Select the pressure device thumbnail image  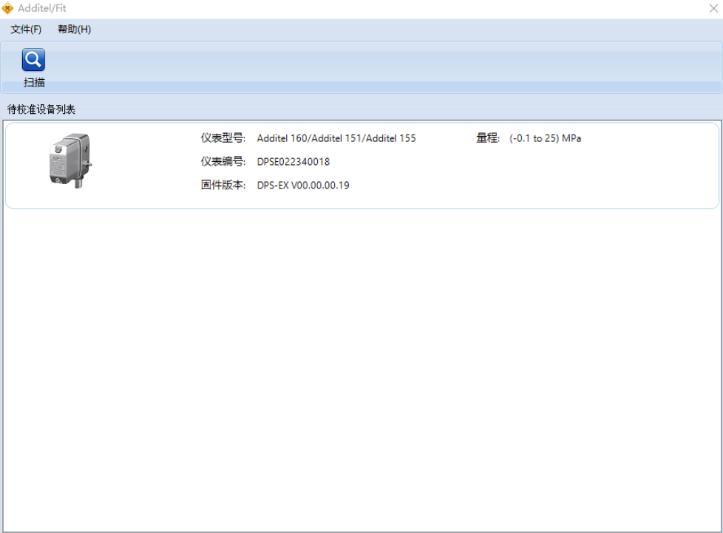pyautogui.click(x=71, y=160)
